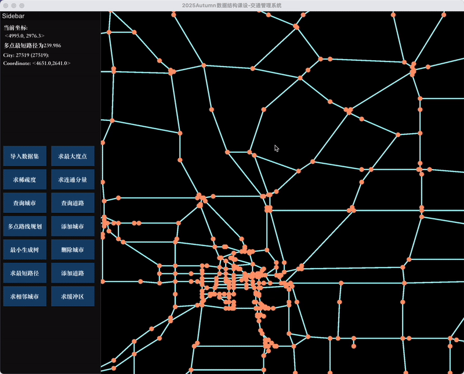Find a route with 求最短路径
Image resolution: width=464 pixels, height=374 pixels.
tap(25, 273)
